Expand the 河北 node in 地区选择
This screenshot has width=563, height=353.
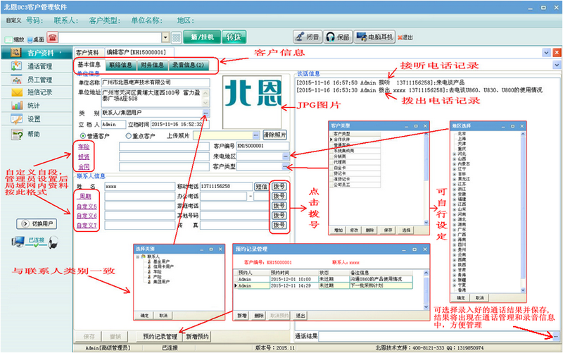click(455, 154)
